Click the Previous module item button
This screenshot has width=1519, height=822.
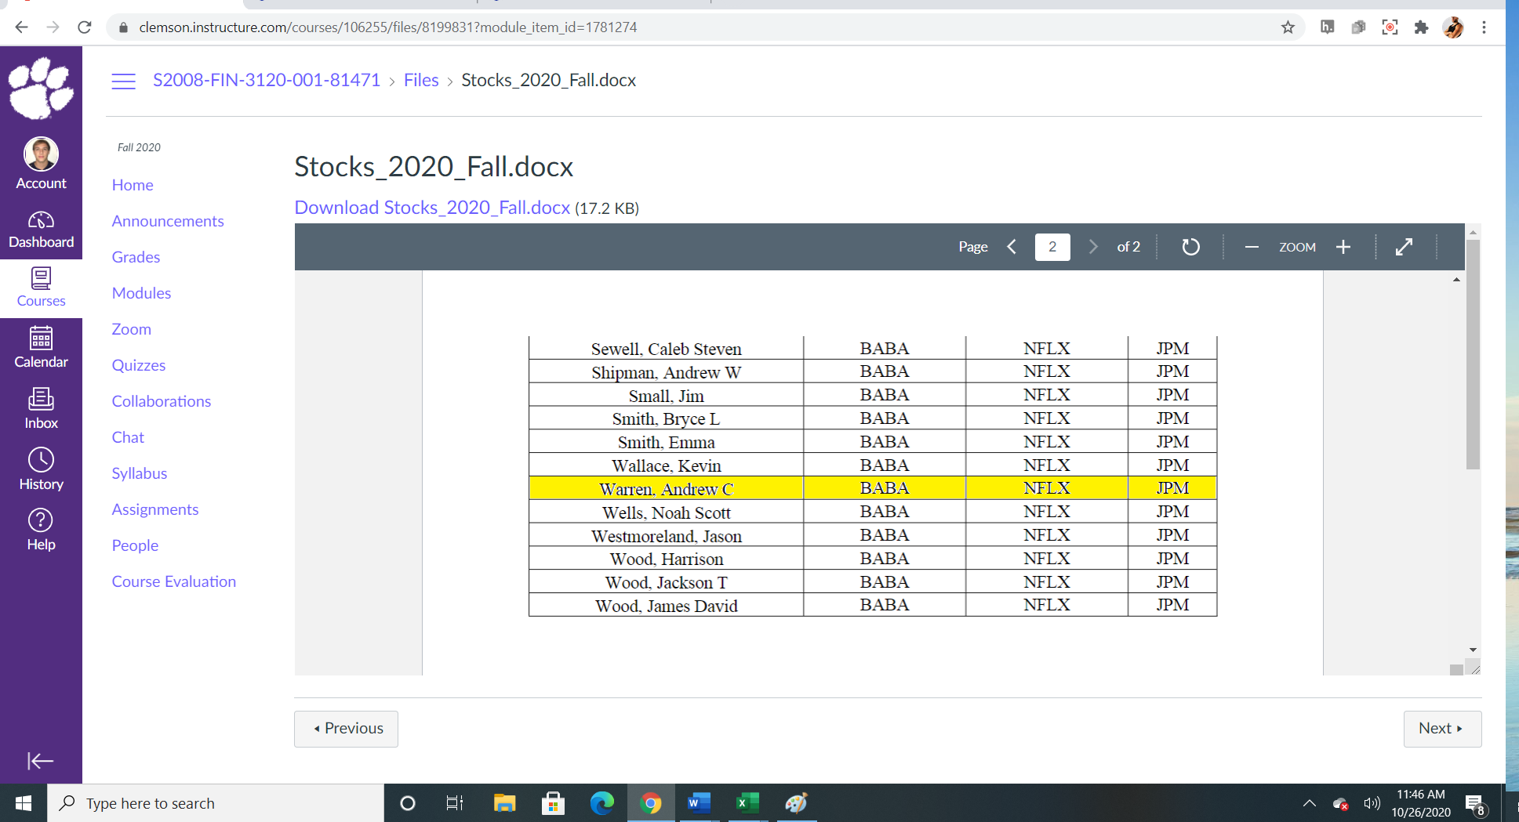tap(346, 729)
